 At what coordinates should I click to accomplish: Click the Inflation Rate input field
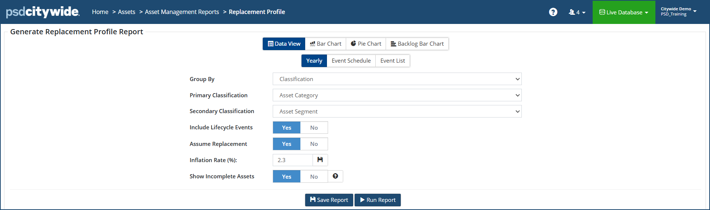point(293,160)
